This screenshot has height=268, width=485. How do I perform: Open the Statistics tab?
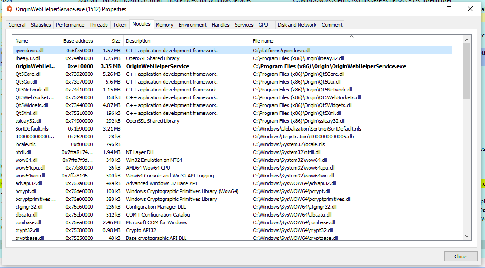(41, 25)
